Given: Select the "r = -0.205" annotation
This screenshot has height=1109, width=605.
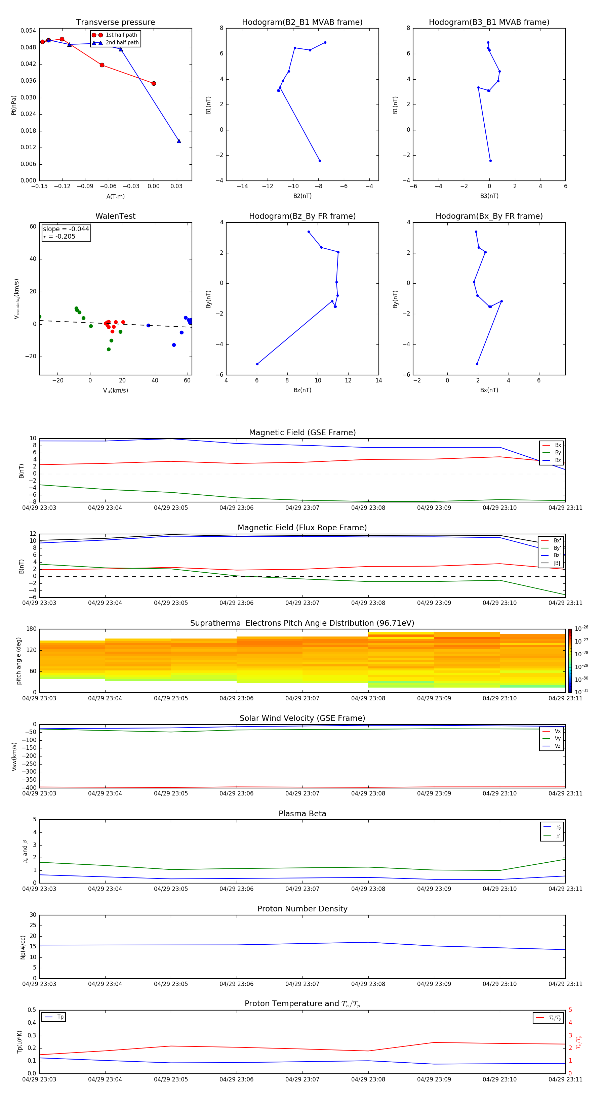Looking at the screenshot, I should click(x=59, y=236).
